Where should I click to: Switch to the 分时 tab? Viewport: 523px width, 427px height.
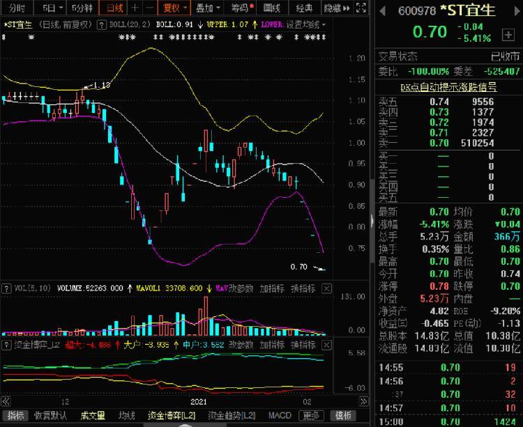click(x=17, y=8)
